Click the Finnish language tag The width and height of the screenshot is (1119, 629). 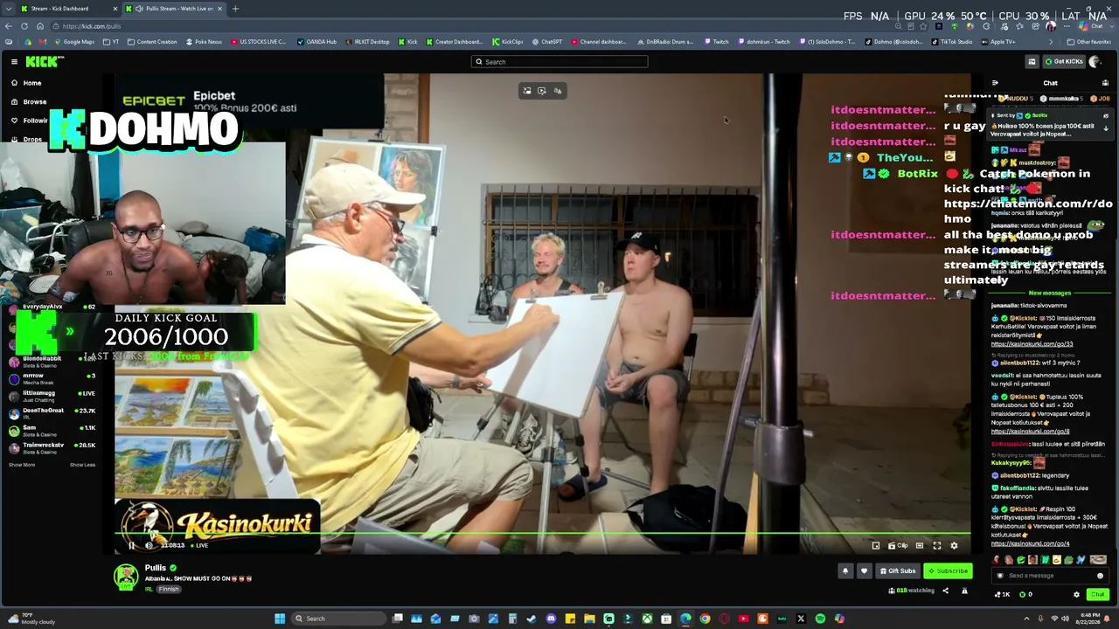[x=169, y=590]
